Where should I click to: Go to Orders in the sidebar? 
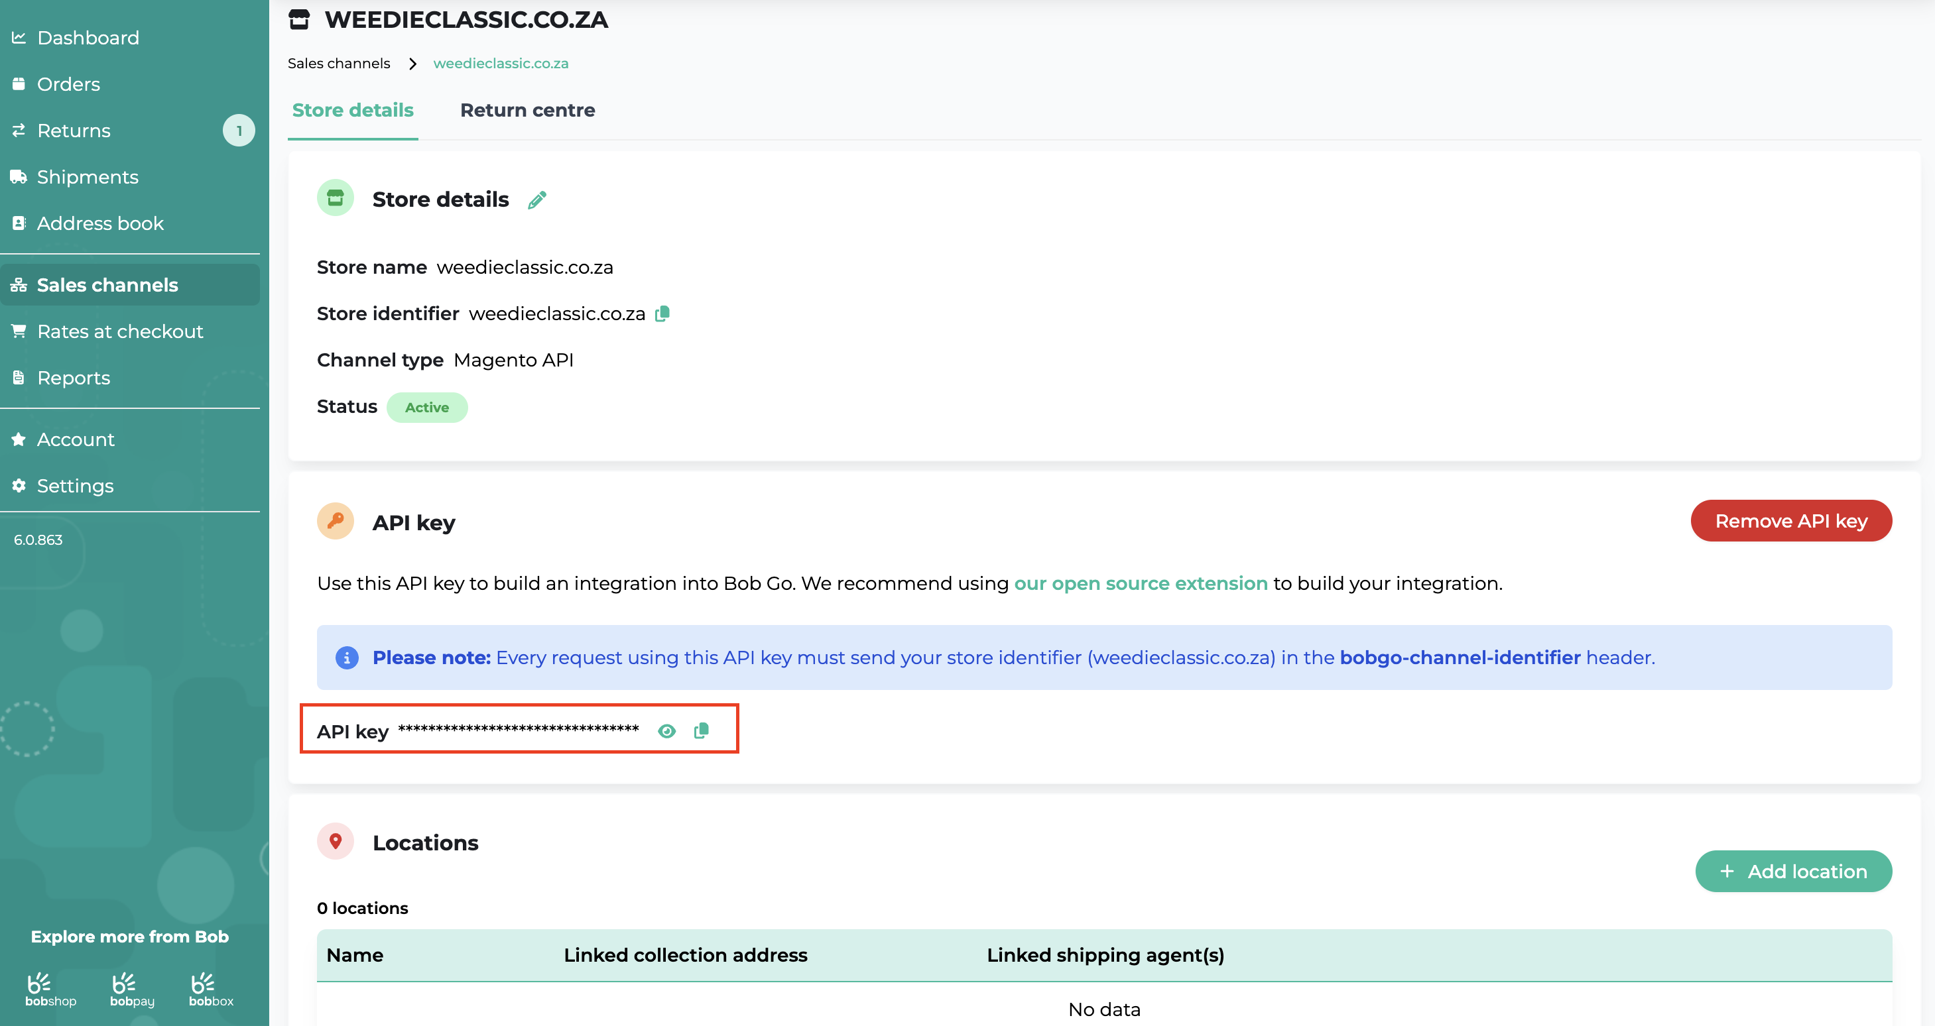[68, 84]
